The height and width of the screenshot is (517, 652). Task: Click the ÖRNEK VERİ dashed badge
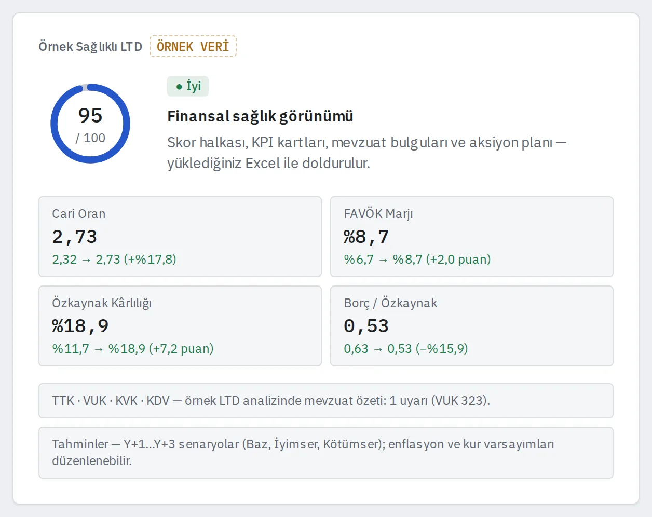click(193, 46)
